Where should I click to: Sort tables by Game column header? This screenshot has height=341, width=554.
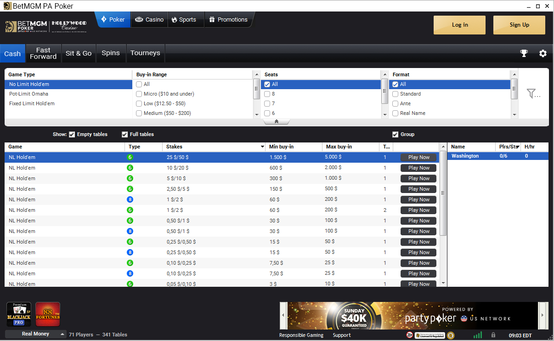click(x=65, y=147)
